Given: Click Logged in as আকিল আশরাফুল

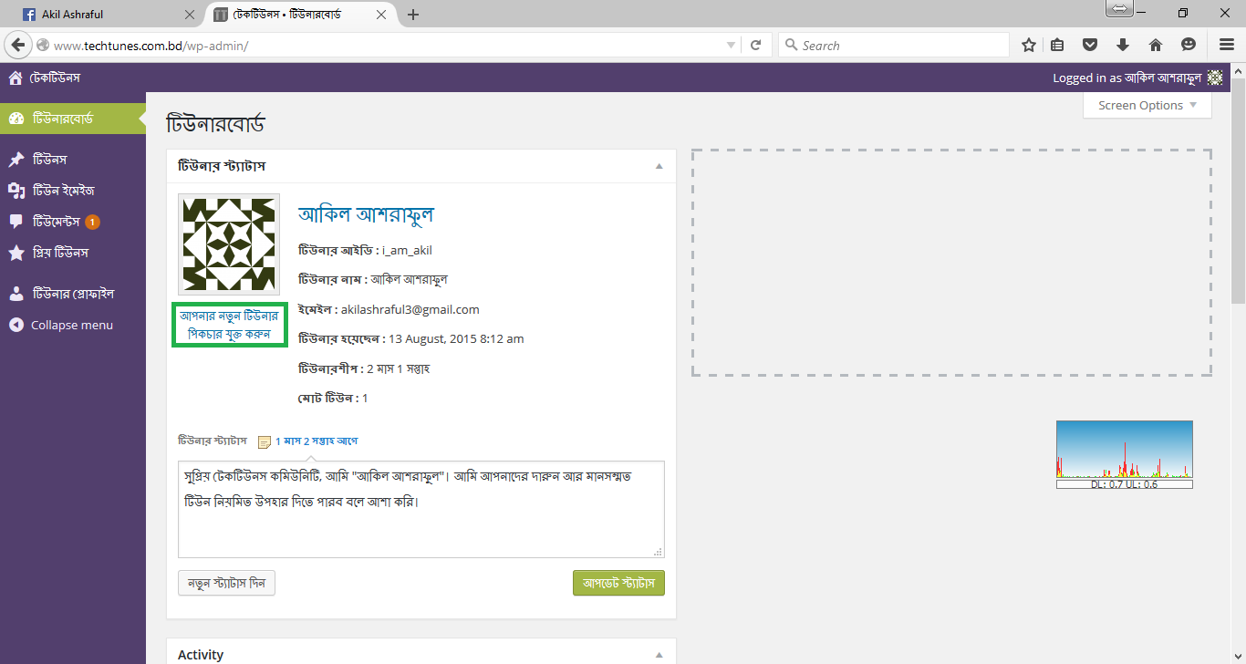Looking at the screenshot, I should [x=1127, y=78].
